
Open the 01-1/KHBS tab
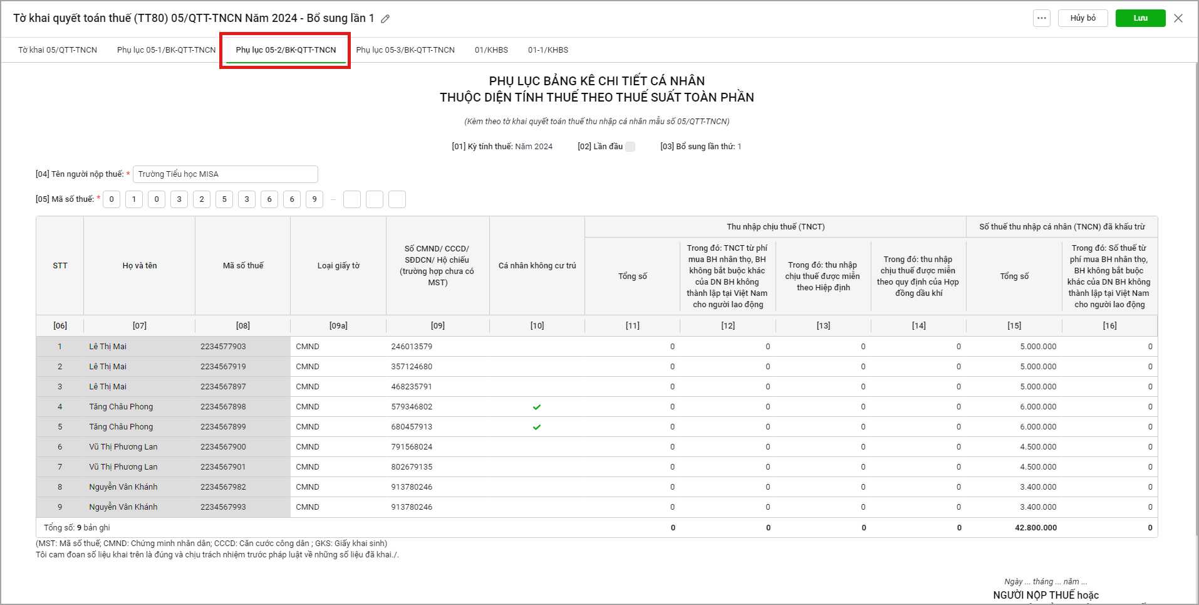point(548,50)
